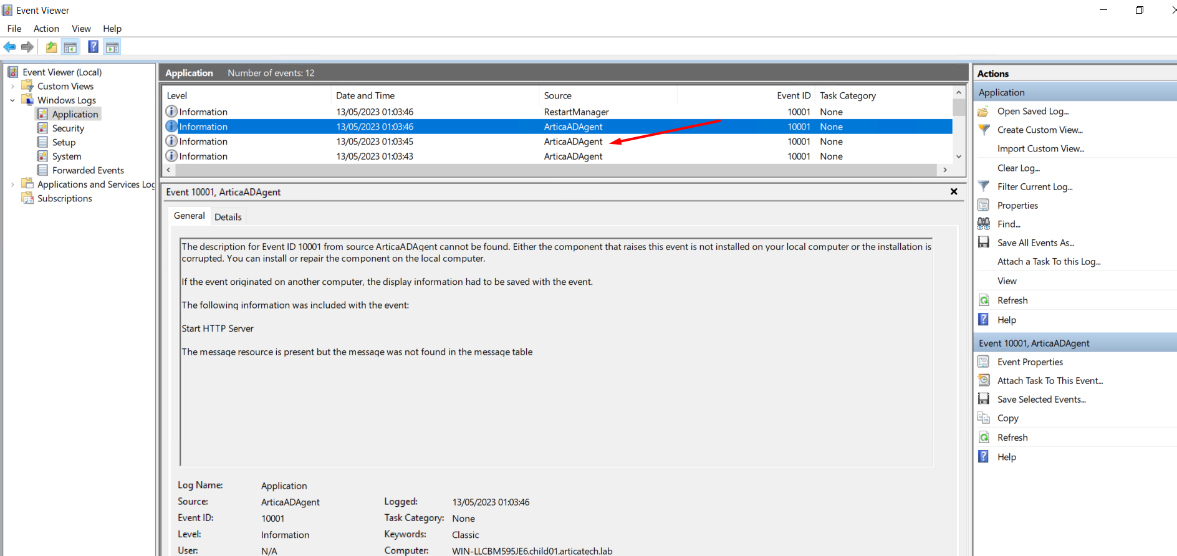
Task: Click the Save Selected Events floppy icon
Action: (x=984, y=399)
